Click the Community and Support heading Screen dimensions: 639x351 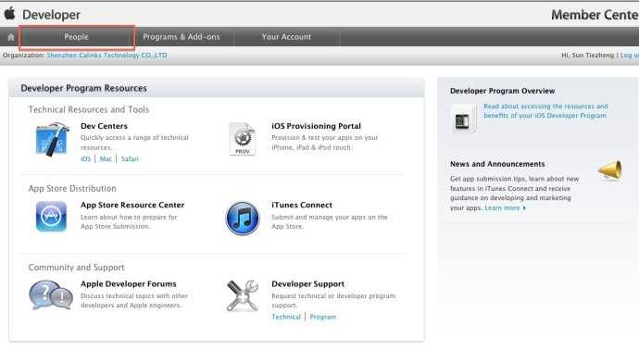76,268
